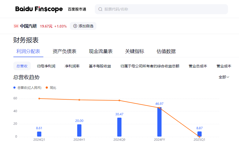Click the SH market badge icon
The height and width of the screenshot is (146, 239).
click(16, 26)
